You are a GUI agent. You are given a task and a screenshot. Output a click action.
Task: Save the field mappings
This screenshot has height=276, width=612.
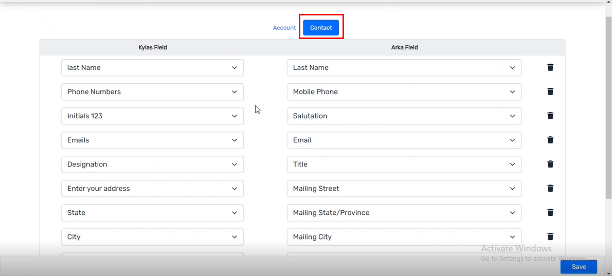click(579, 267)
